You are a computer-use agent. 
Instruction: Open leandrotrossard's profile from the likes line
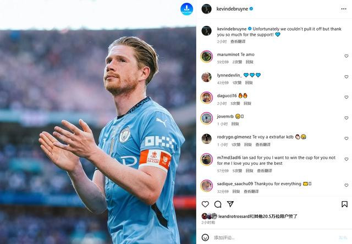point(234,217)
